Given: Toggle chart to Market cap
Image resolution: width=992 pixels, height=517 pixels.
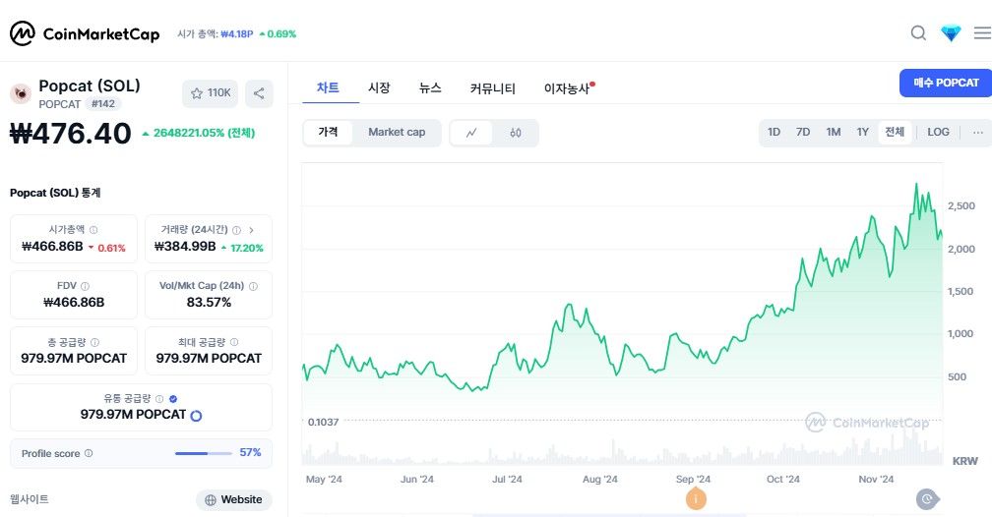Looking at the screenshot, I should point(397,132).
